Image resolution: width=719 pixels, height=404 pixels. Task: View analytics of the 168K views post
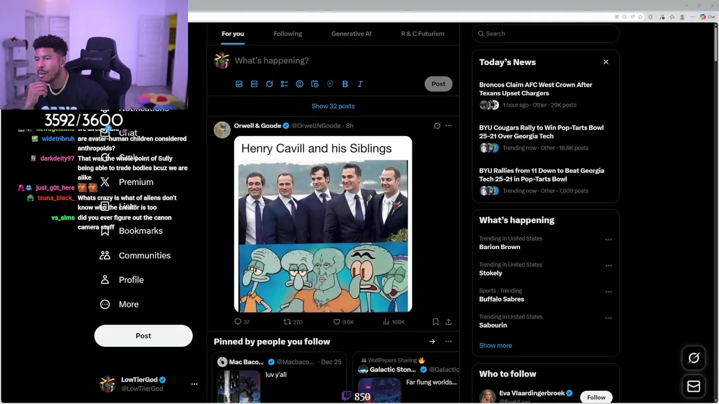click(x=394, y=322)
